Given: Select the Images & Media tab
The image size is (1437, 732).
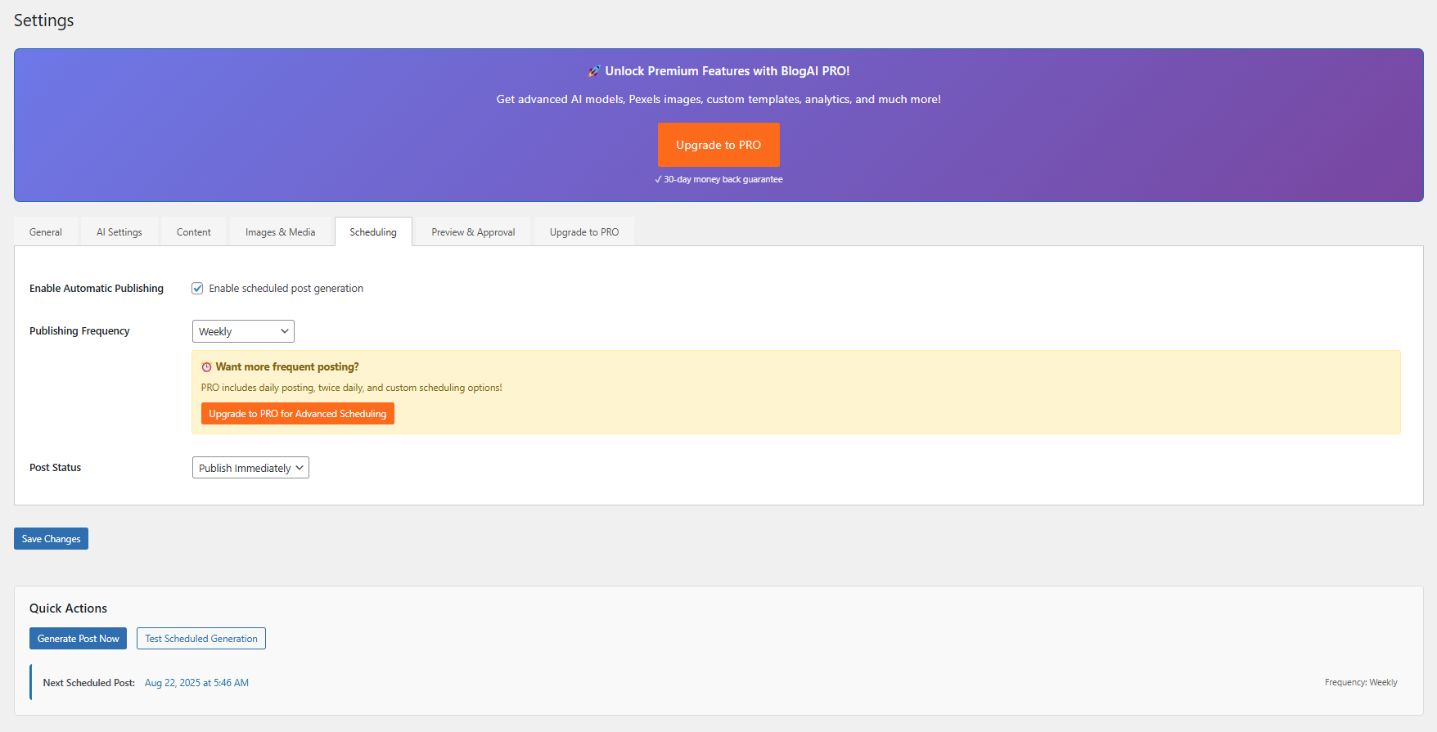Looking at the screenshot, I should point(280,232).
